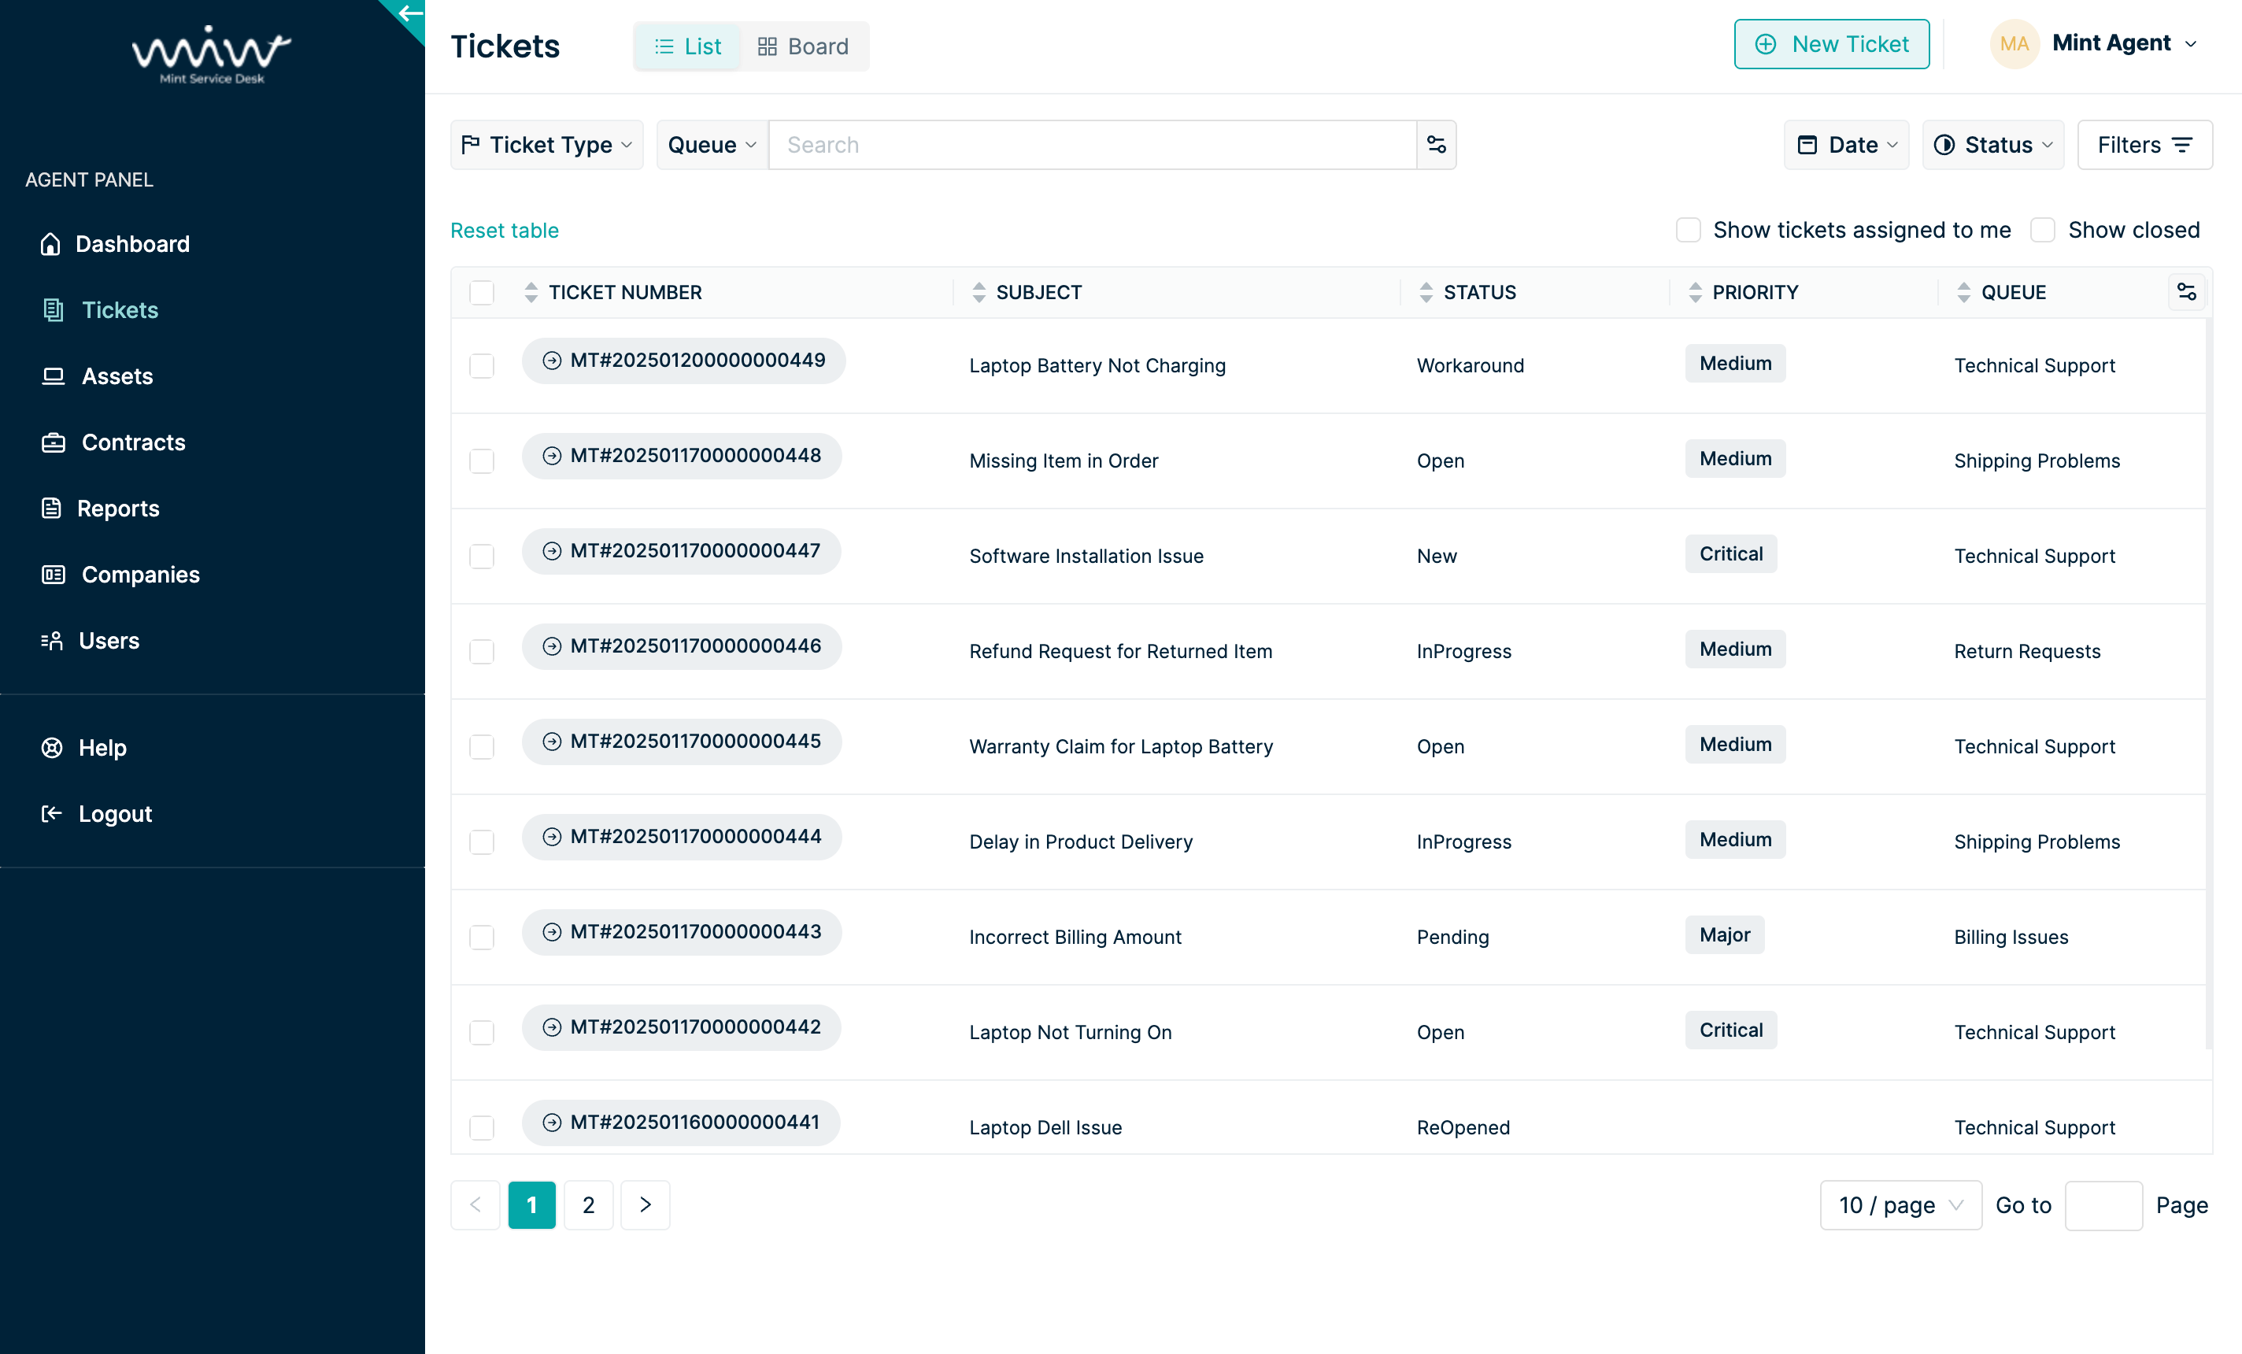The width and height of the screenshot is (2242, 1354).
Task: Collapse the sidebar with the arrow corner icon
Action: coord(409,13)
